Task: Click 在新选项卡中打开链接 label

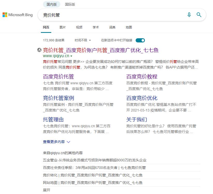Action: click(116, 40)
